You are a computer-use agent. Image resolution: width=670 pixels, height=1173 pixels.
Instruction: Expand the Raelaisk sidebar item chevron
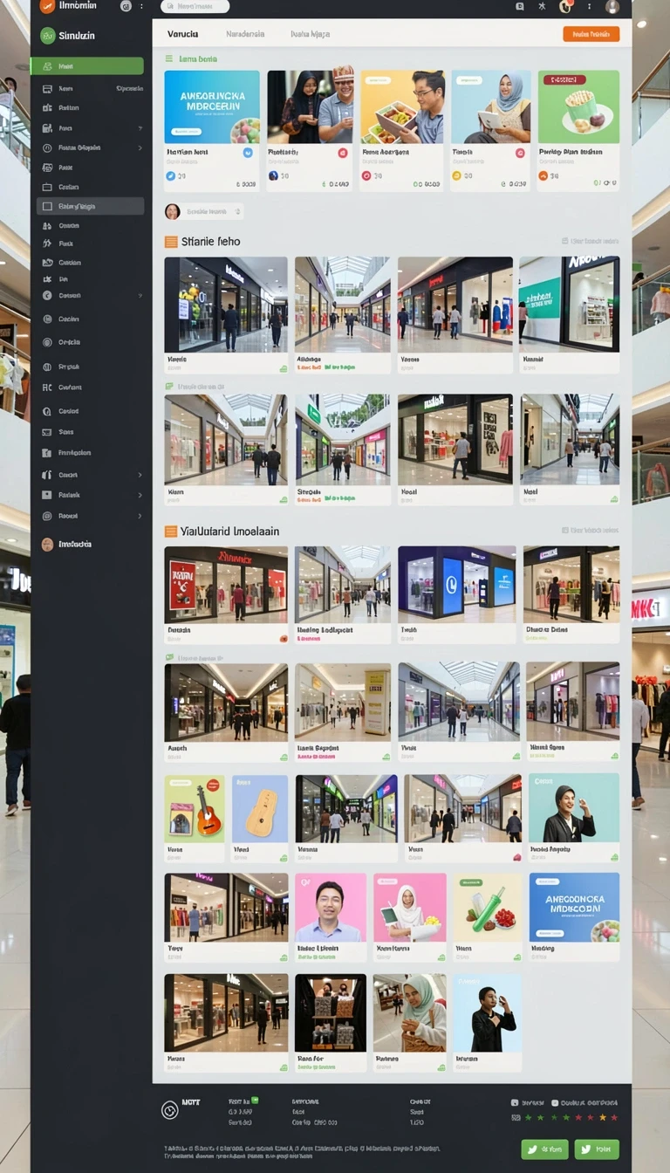140,495
